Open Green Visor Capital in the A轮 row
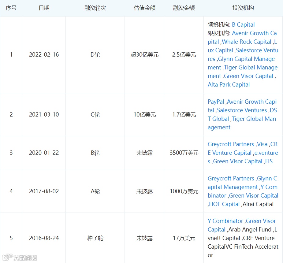The image size is (283, 263). point(253,195)
